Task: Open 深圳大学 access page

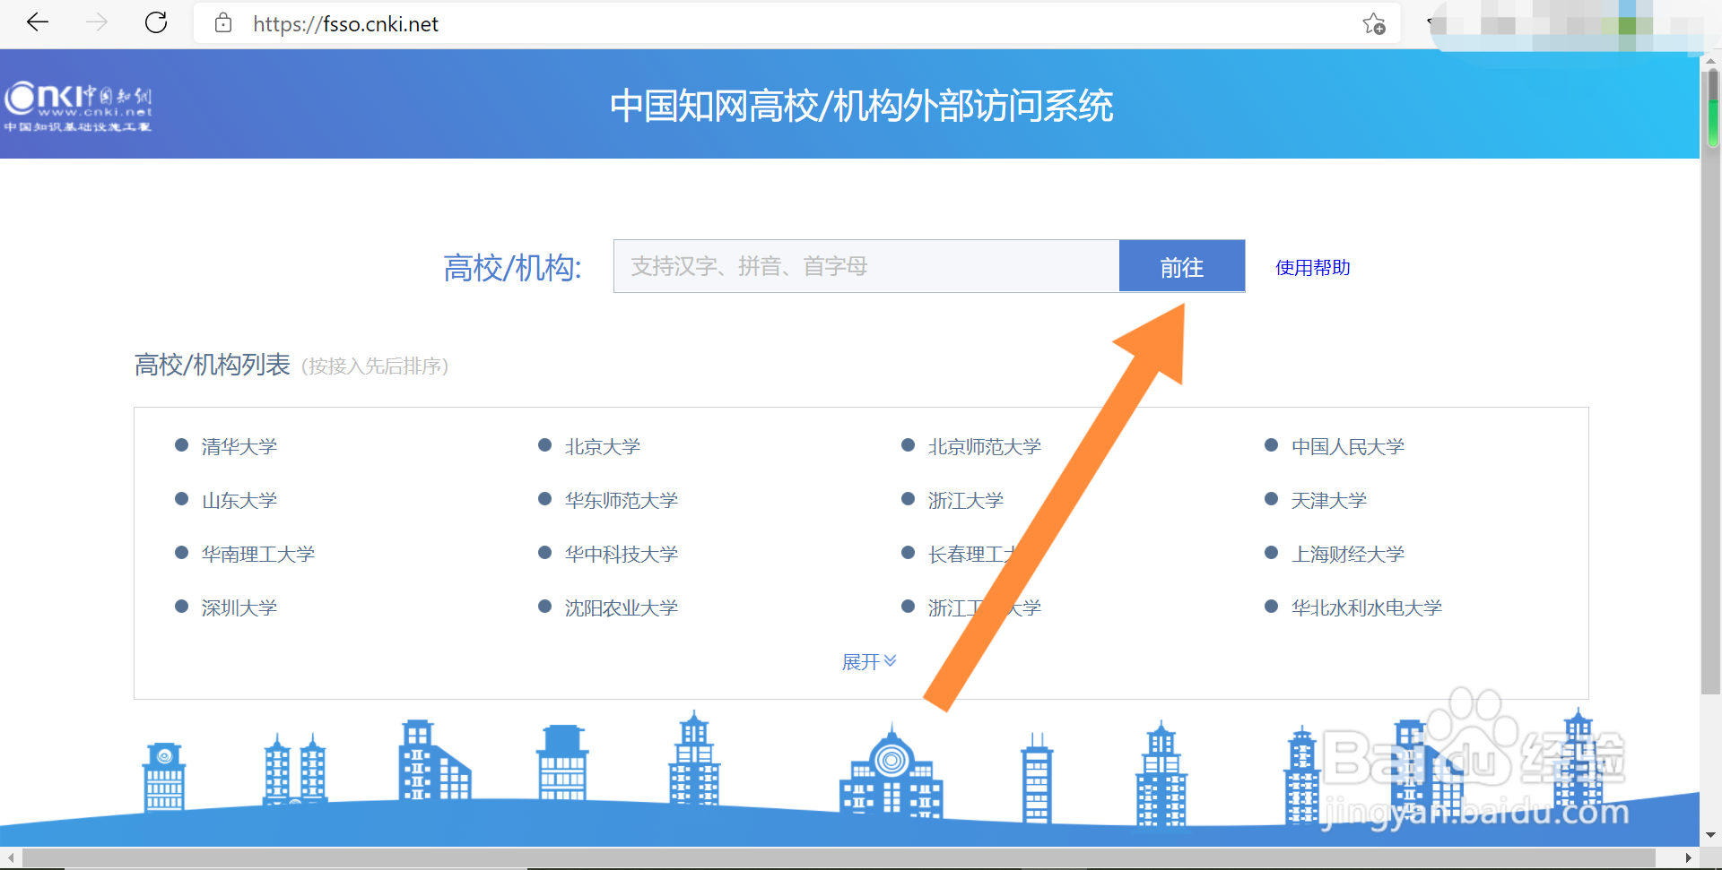Action: 239,607
